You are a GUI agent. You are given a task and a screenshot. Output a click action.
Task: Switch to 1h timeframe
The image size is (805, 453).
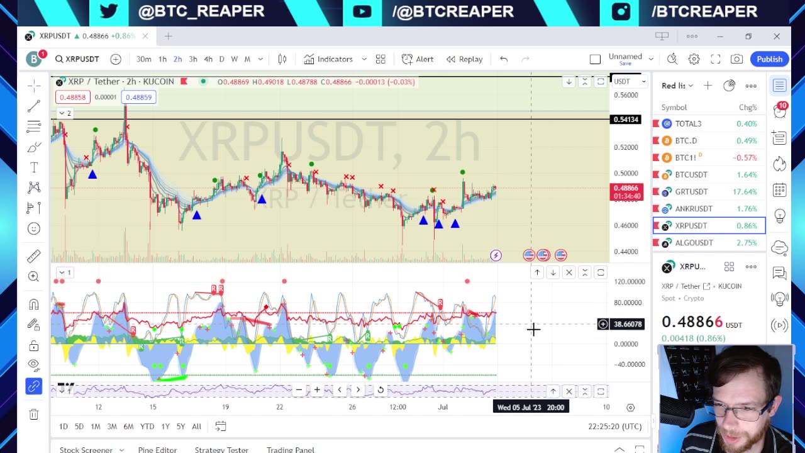pyautogui.click(x=162, y=59)
